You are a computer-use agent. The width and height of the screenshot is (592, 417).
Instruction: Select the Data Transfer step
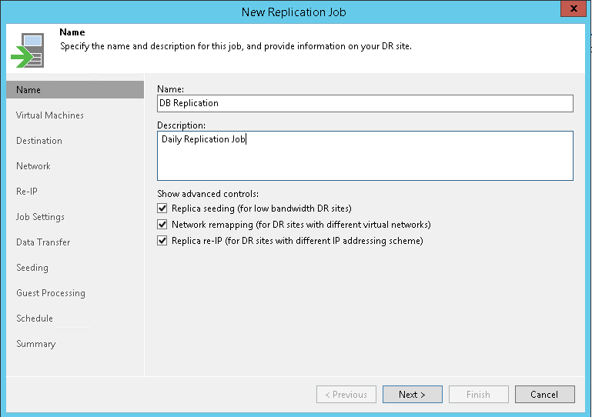point(43,242)
